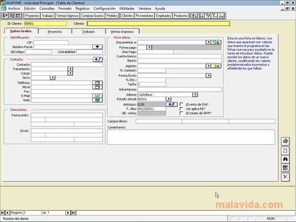The width and height of the screenshot is (296, 222).
Task: Click the Empleados toolbar button
Action: point(163,16)
